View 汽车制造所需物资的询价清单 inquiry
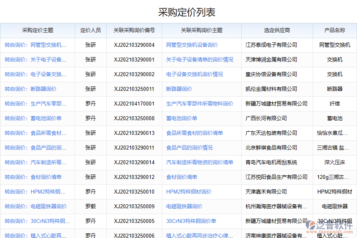 pyautogui.click(x=198, y=162)
